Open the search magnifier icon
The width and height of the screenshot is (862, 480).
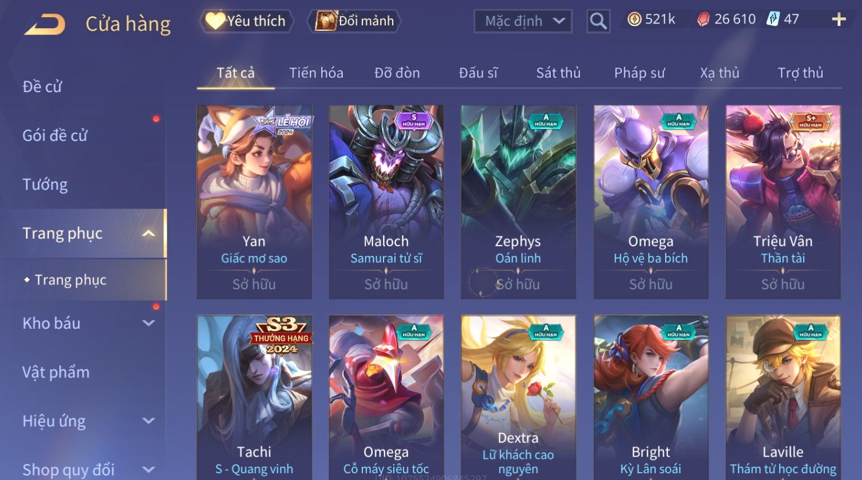click(598, 21)
